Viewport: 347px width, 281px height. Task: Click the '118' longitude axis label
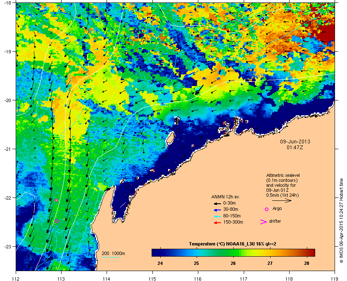[x=289, y=279]
